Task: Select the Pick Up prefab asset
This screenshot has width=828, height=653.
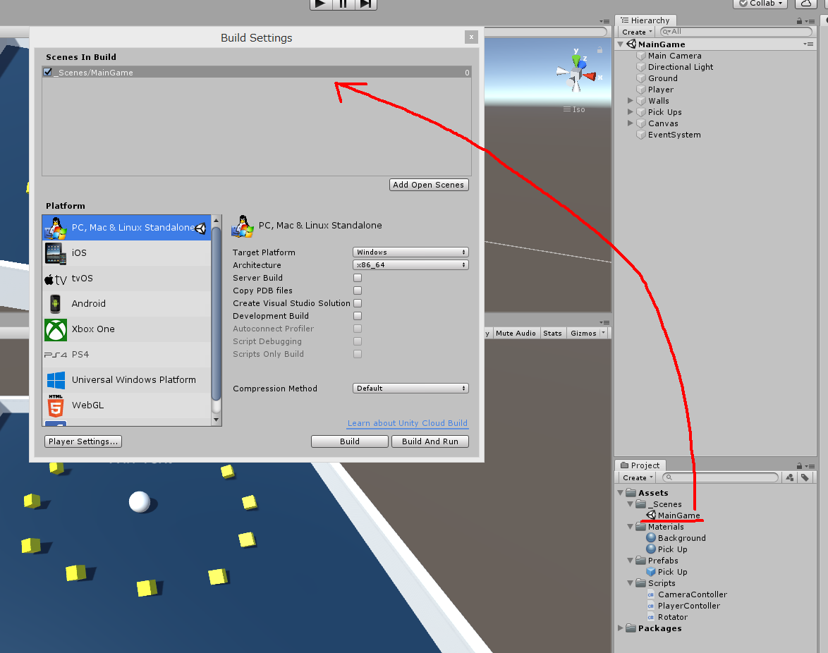Action: [x=672, y=572]
